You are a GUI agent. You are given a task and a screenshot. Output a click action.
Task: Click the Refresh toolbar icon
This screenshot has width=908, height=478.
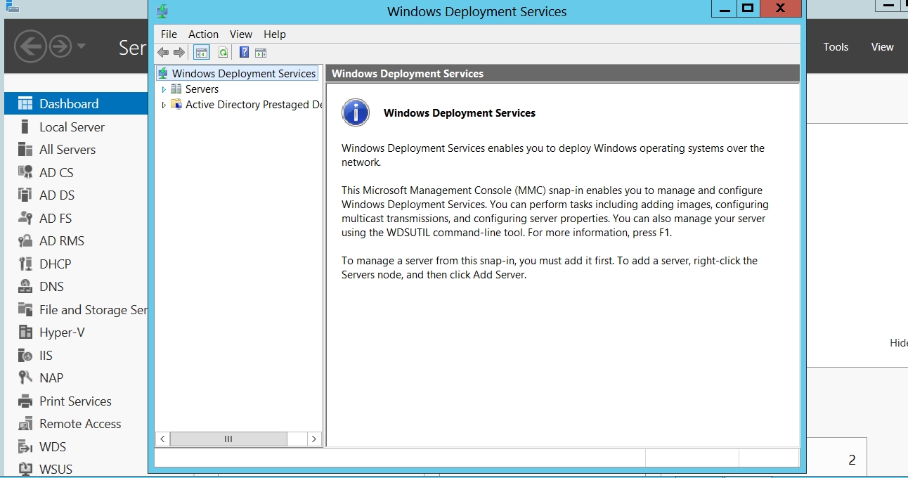coord(223,53)
